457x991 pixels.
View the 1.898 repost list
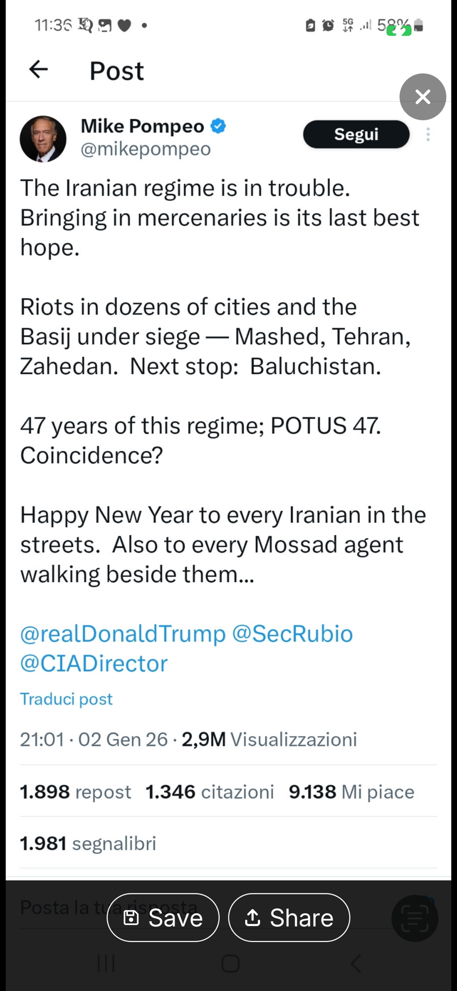[x=75, y=792]
